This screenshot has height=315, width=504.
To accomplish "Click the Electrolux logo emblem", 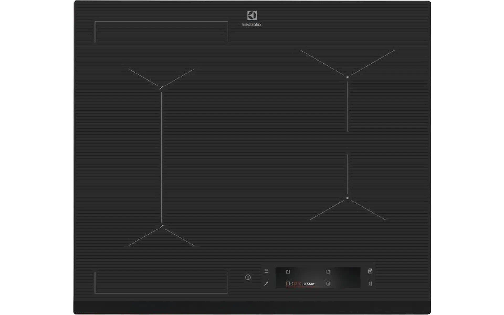I will coord(252,15).
